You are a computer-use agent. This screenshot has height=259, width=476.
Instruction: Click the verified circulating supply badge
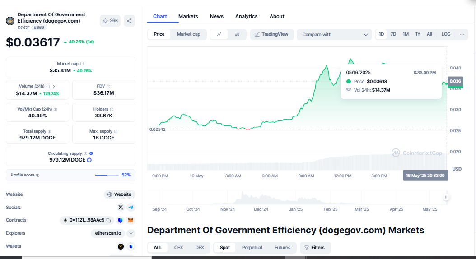click(x=91, y=153)
